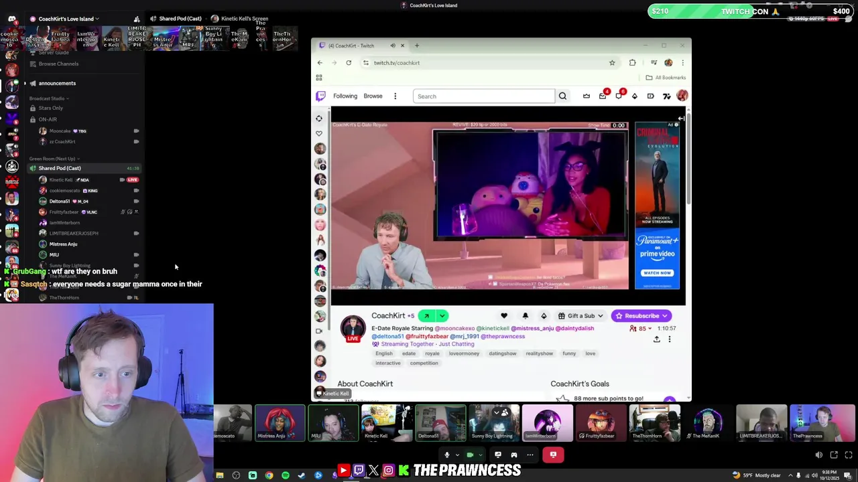Open the All Bookmarks folder
Viewport: 858px width, 482px height.
(x=666, y=78)
